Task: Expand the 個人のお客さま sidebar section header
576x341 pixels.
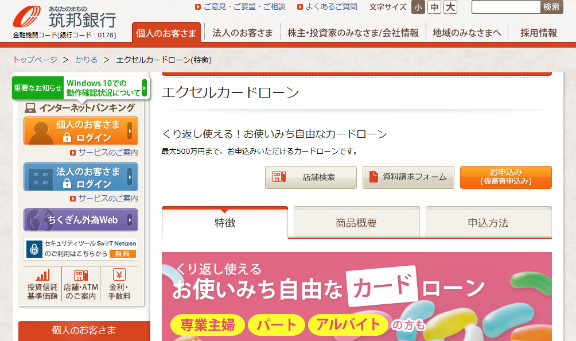Action: click(84, 330)
